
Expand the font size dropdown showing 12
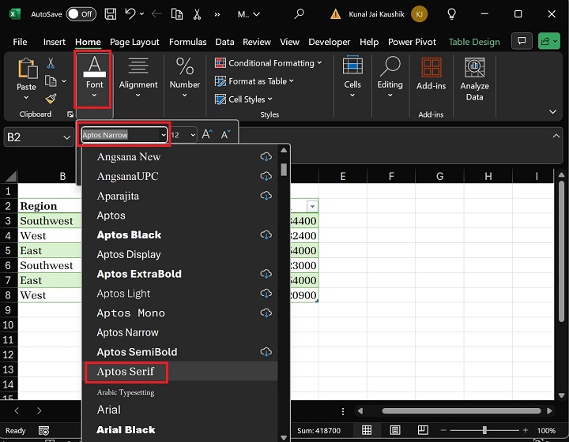coord(192,135)
